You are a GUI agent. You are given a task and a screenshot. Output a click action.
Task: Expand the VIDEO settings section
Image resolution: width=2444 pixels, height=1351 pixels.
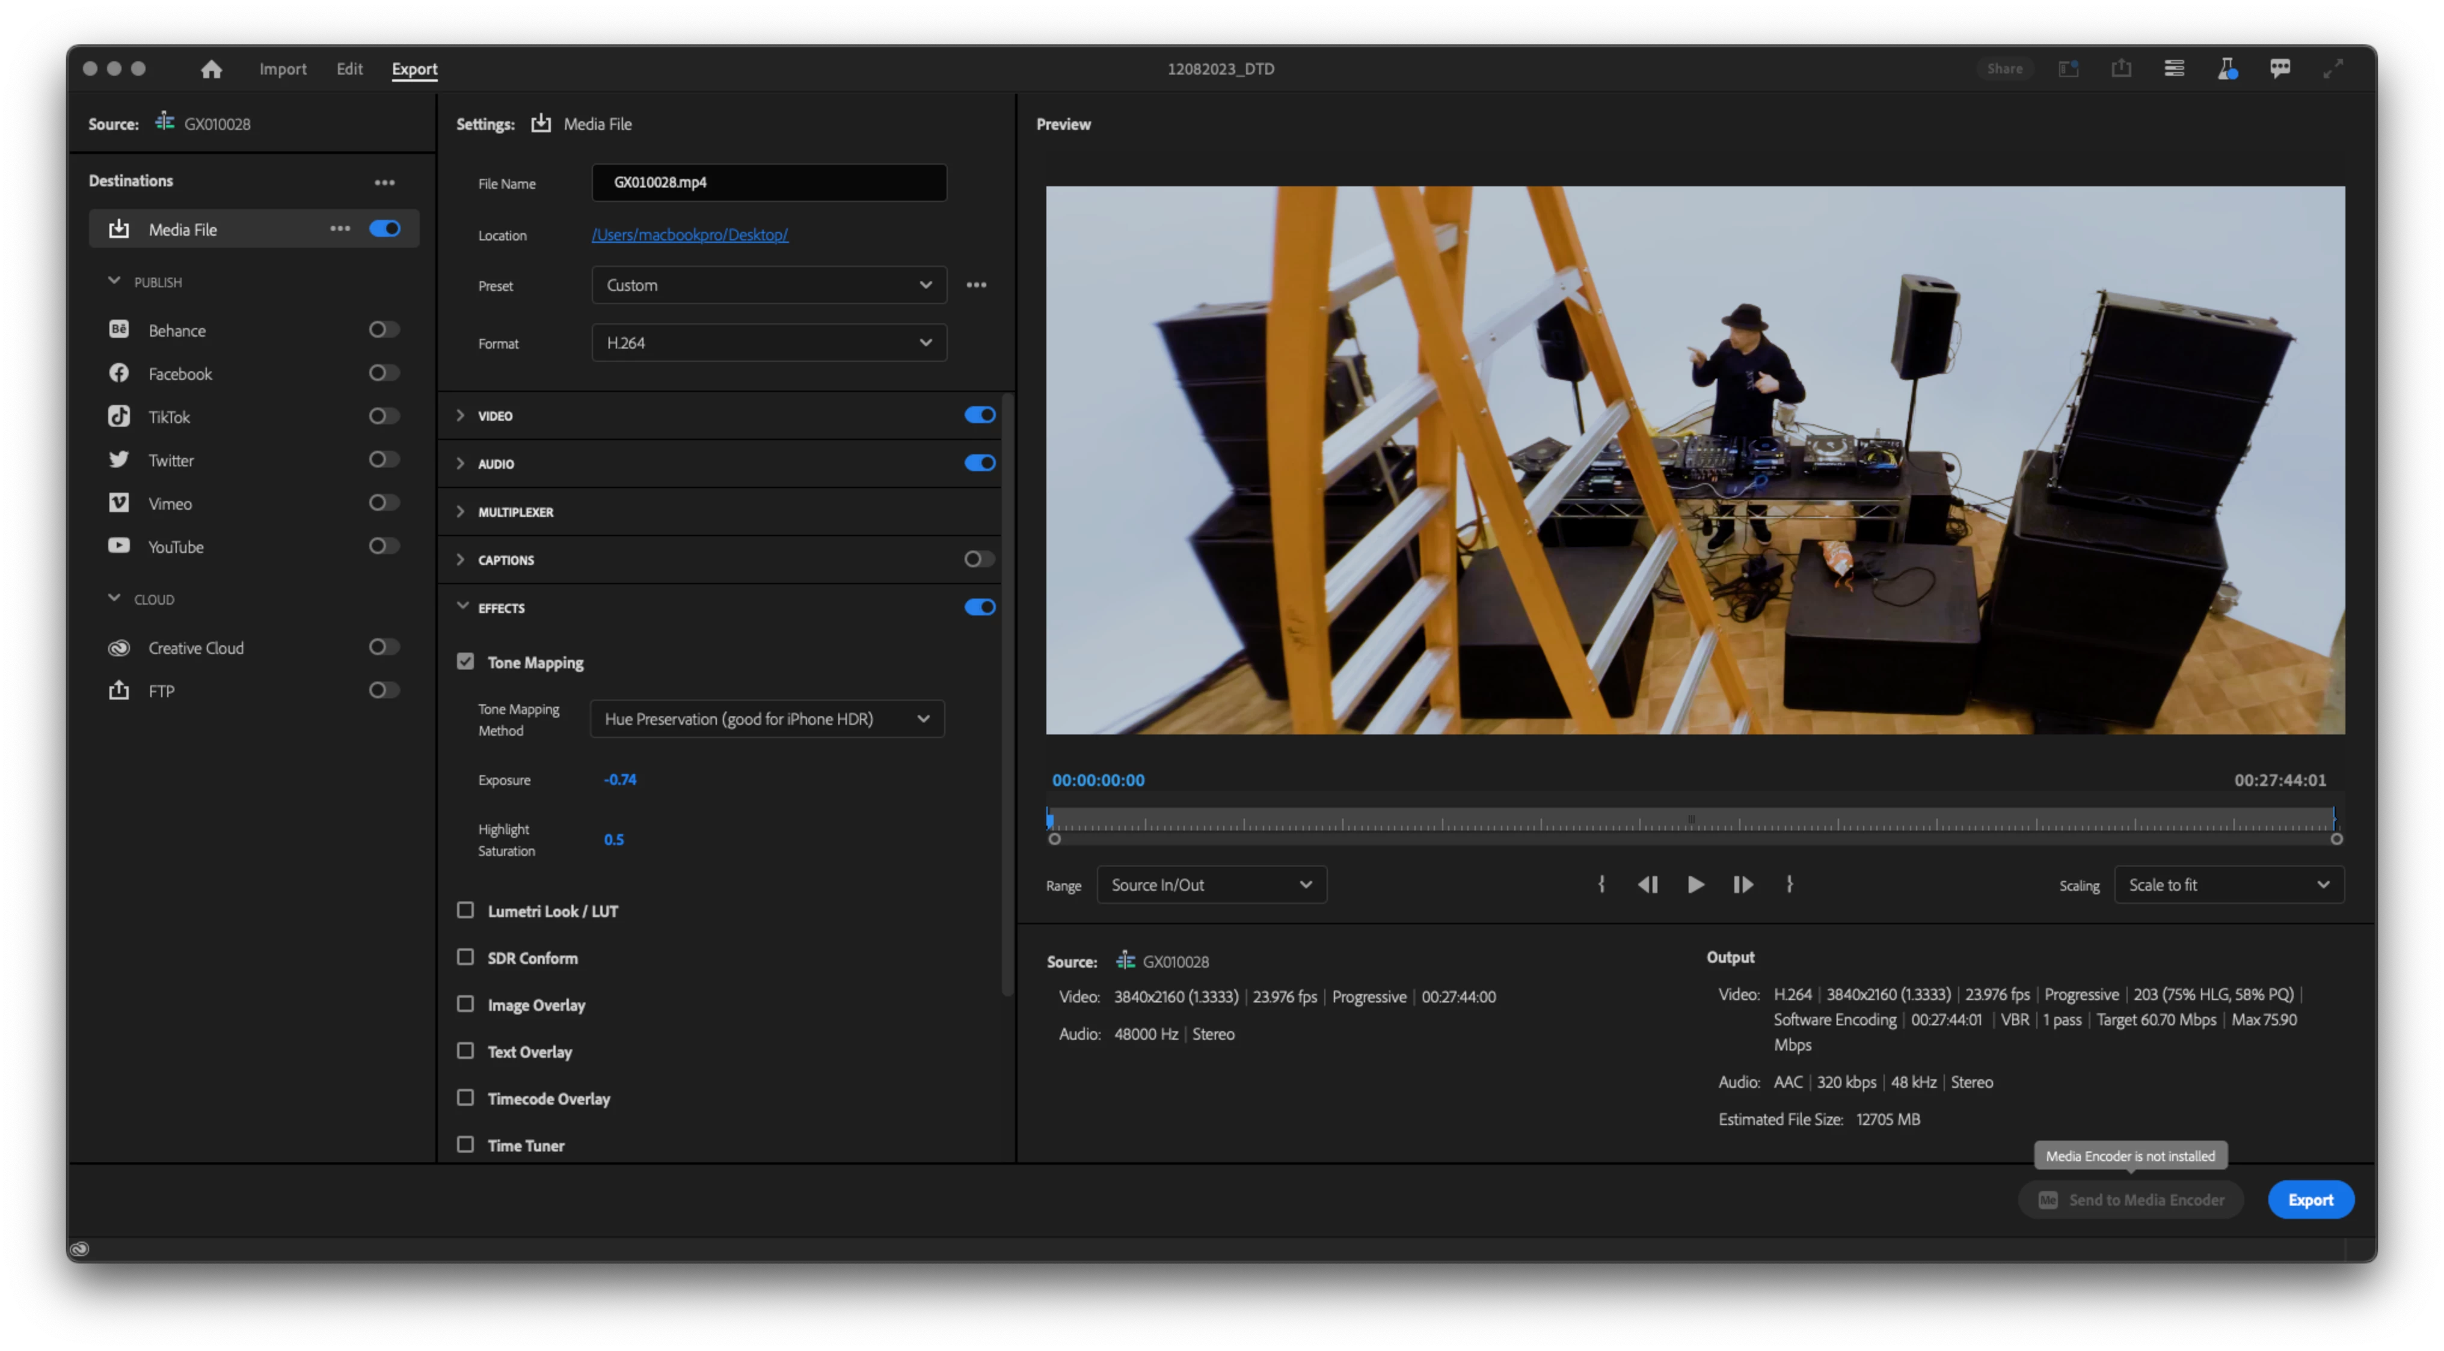click(461, 415)
